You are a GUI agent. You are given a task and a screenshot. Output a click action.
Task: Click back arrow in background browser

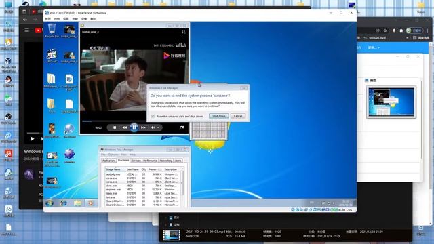click(25, 20)
